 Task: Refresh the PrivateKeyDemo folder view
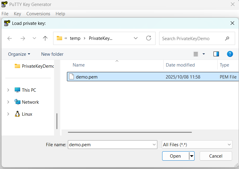[148, 38]
